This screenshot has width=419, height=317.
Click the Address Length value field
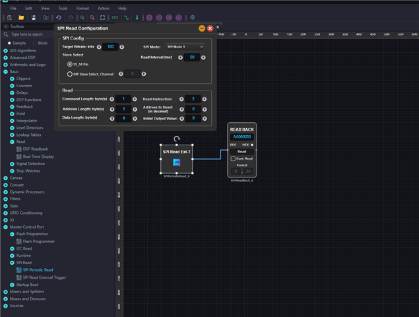(123, 109)
